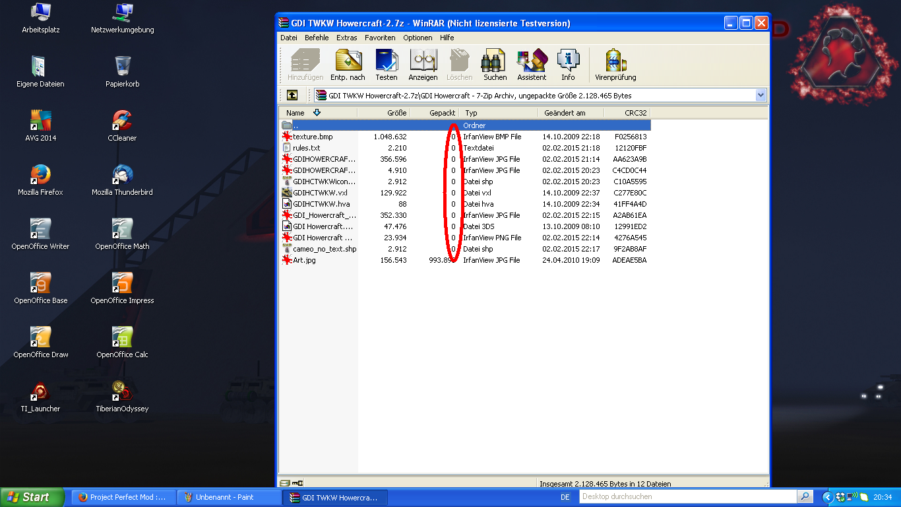Viewport: 901px width, 507px height.
Task: Sort by Name column header
Action: [319, 113]
